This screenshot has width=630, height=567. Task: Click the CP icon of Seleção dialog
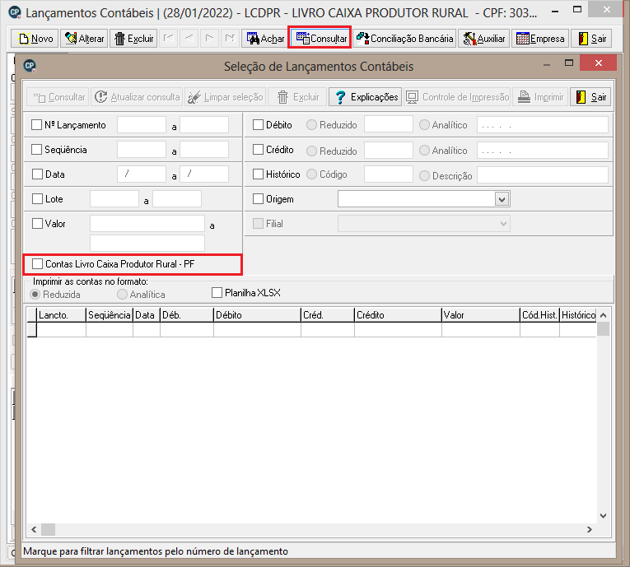tap(30, 66)
